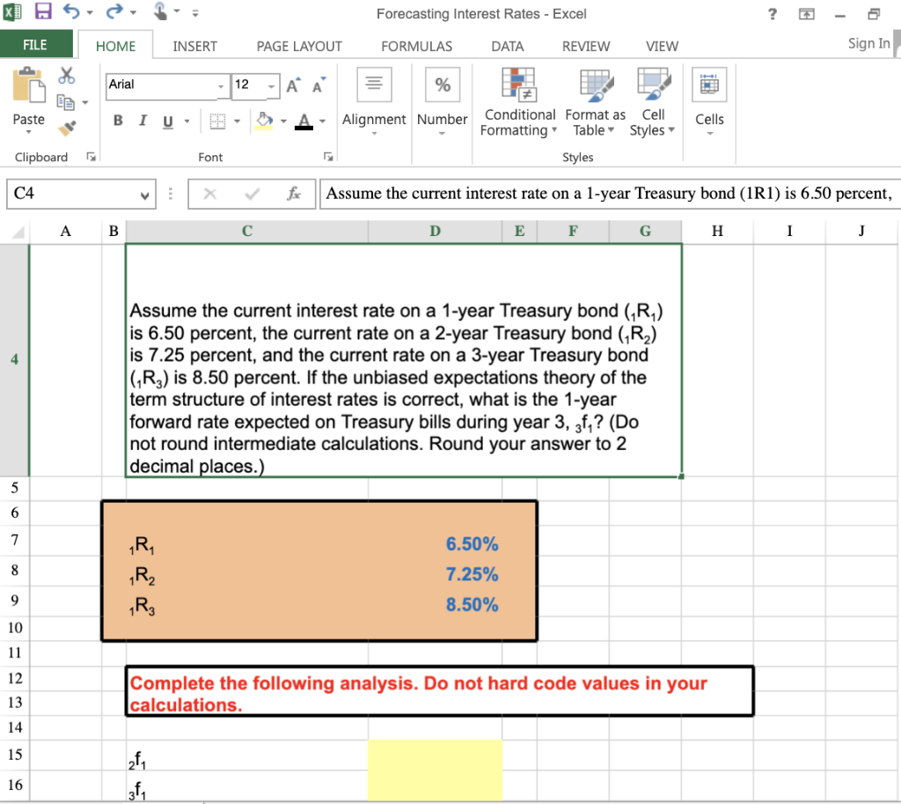Expand the Fill Color palette arrow

coord(283,122)
